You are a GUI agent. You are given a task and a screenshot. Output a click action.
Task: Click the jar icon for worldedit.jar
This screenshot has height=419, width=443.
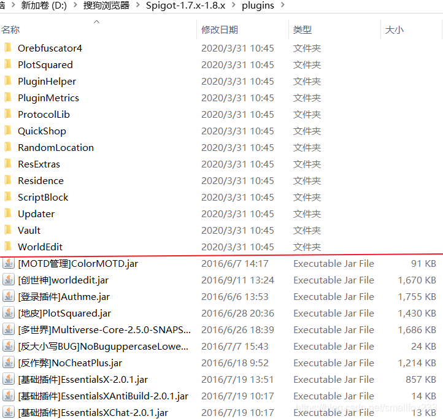coord(9,280)
